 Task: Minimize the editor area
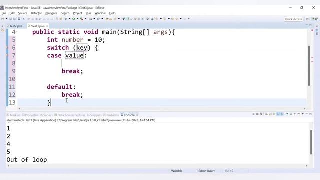pos(306,25)
